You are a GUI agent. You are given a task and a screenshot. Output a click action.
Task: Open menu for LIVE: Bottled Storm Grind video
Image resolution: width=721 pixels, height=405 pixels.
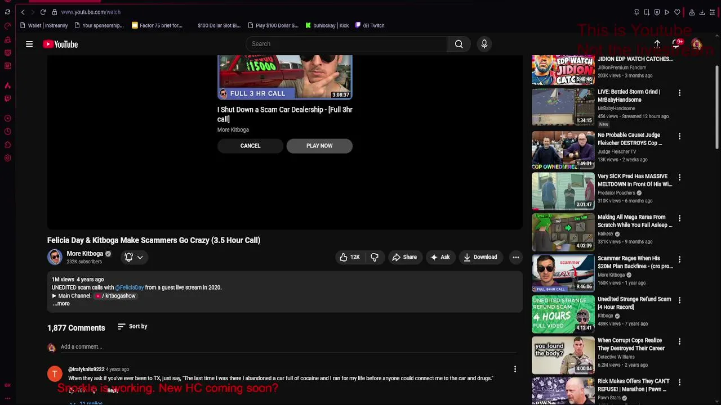(x=679, y=93)
